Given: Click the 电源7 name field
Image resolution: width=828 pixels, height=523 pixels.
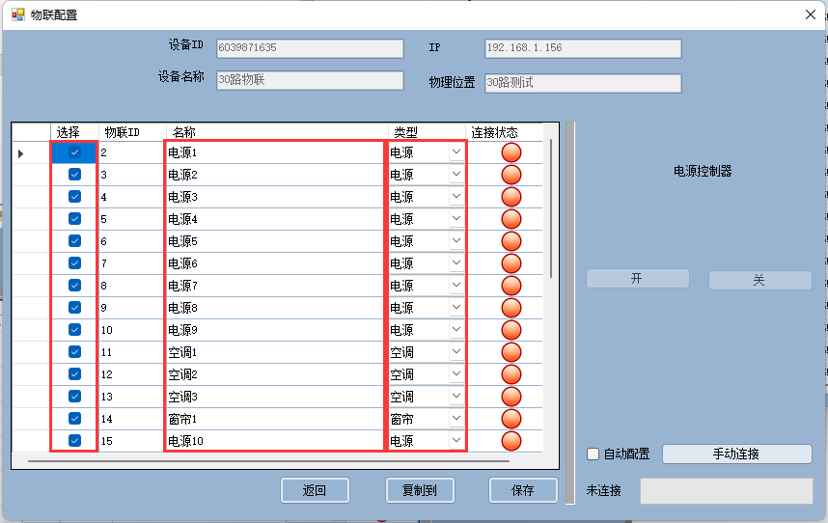Looking at the screenshot, I should [274, 286].
